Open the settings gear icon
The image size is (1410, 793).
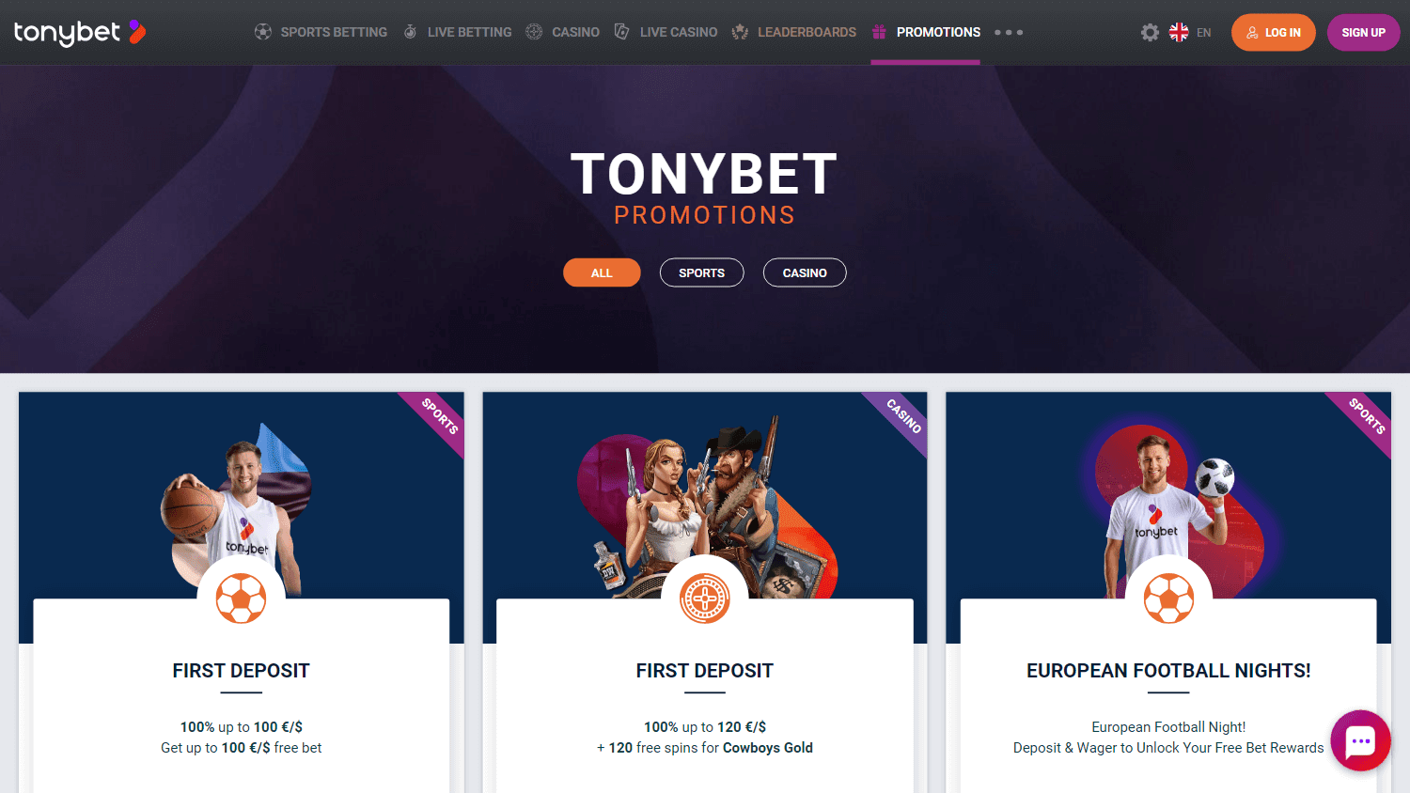(1150, 33)
